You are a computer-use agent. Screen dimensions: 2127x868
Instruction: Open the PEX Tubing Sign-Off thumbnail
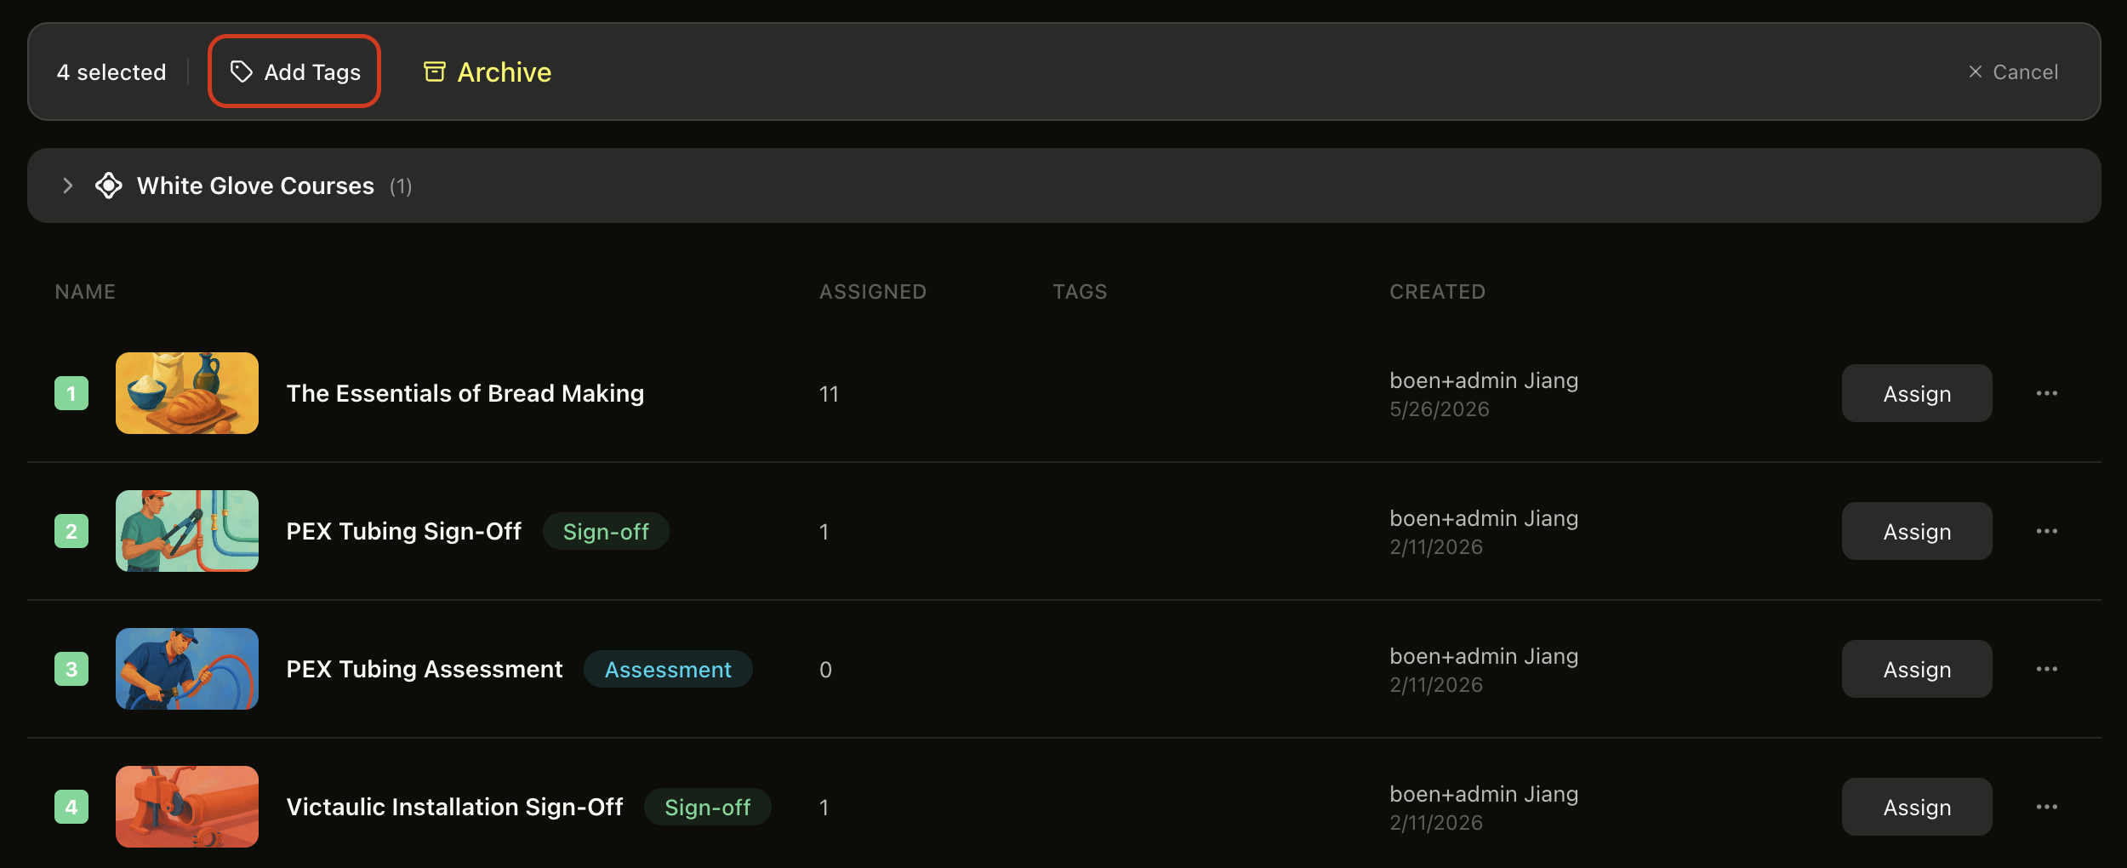click(x=187, y=531)
